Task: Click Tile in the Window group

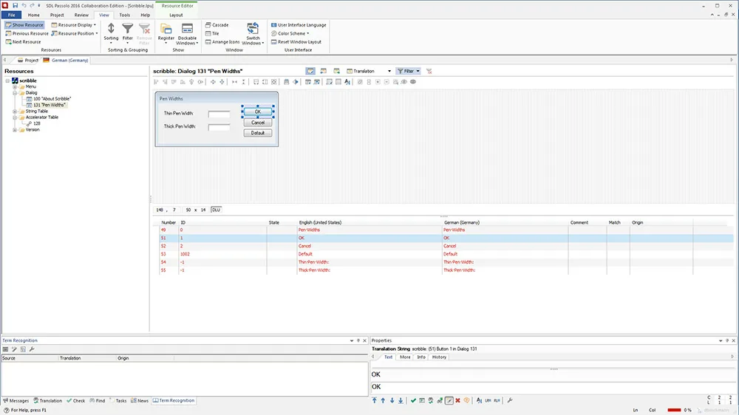Action: 212,33
